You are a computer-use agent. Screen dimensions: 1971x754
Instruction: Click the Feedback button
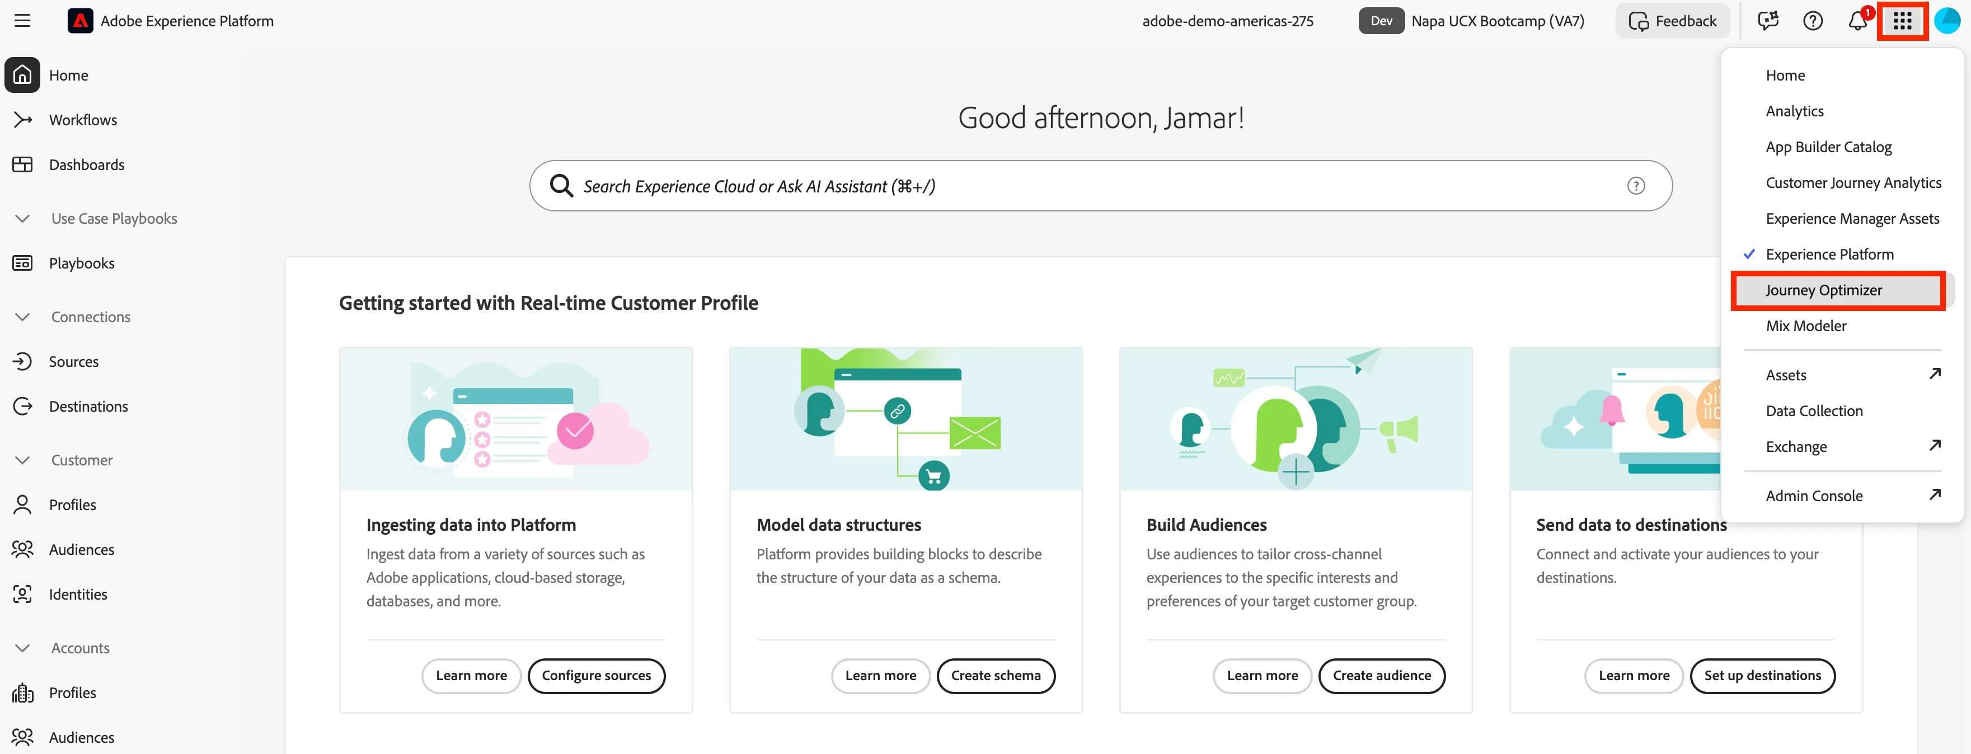pyautogui.click(x=1672, y=21)
